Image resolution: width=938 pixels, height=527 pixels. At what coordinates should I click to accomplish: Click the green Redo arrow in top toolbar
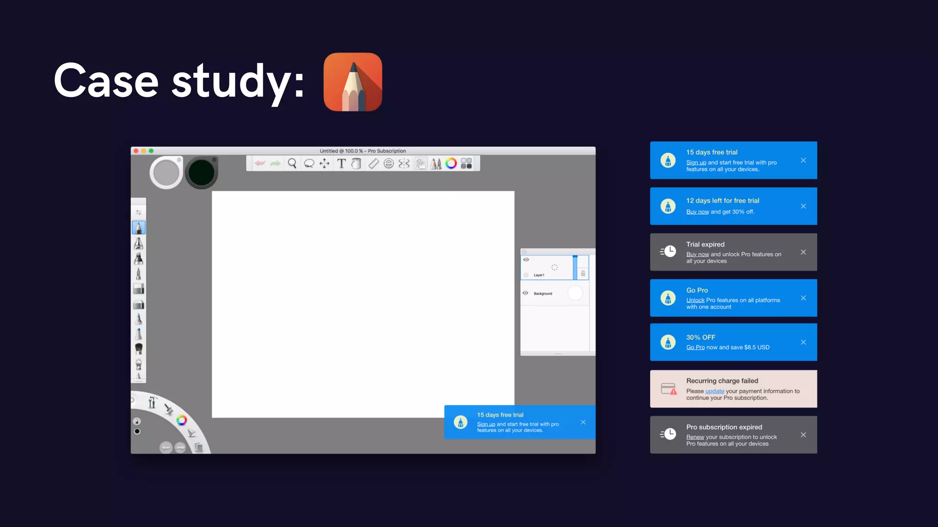275,163
